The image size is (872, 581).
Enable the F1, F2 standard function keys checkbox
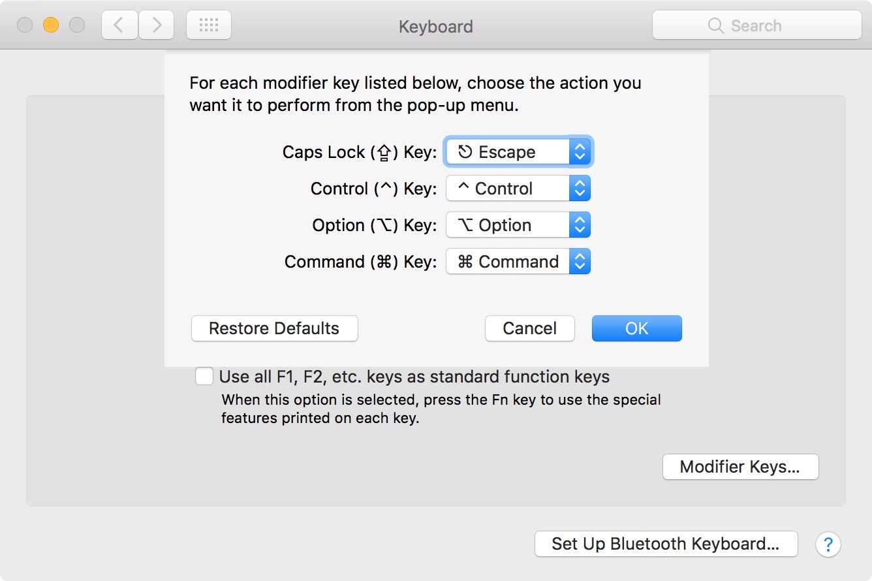pyautogui.click(x=204, y=376)
